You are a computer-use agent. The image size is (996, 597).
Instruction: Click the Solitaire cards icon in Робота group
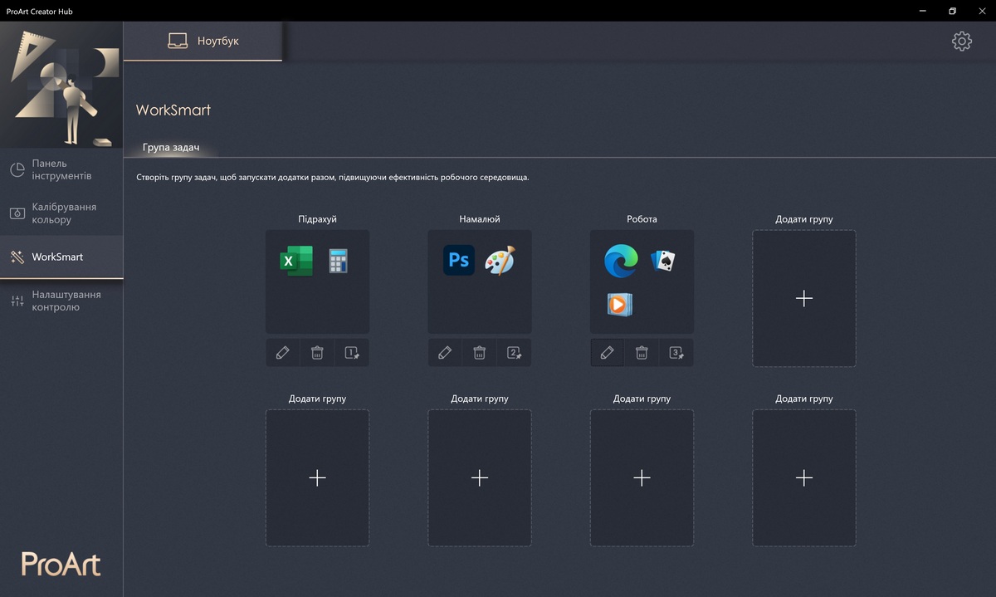coord(662,261)
